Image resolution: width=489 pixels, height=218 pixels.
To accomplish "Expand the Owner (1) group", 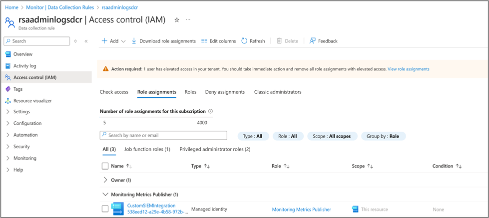I will [105, 180].
